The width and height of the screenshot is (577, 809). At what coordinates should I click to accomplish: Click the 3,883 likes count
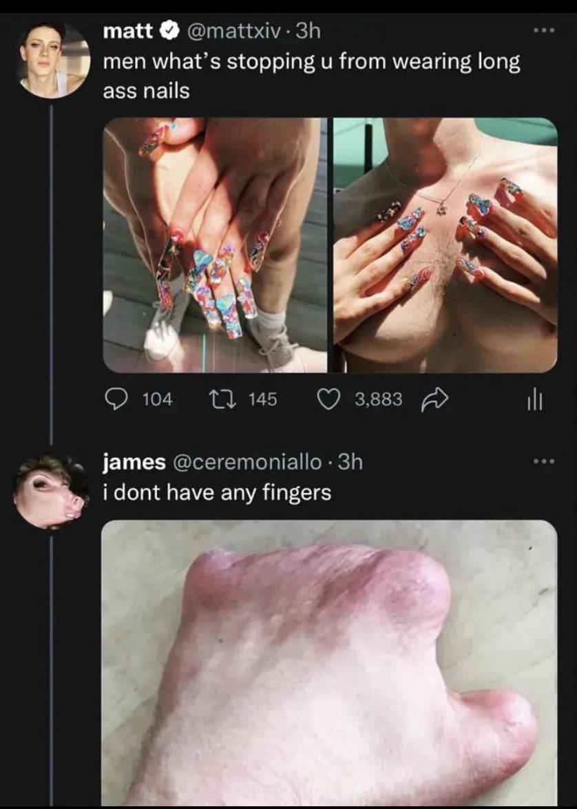tap(379, 399)
